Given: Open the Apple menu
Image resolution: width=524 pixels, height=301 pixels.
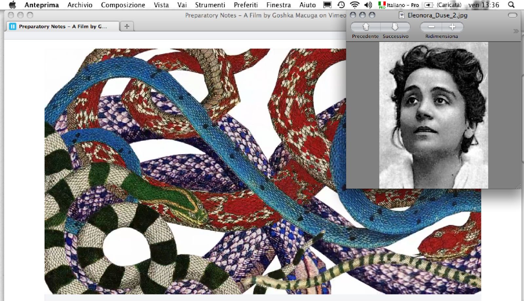Looking at the screenshot, I should tap(12, 5).
